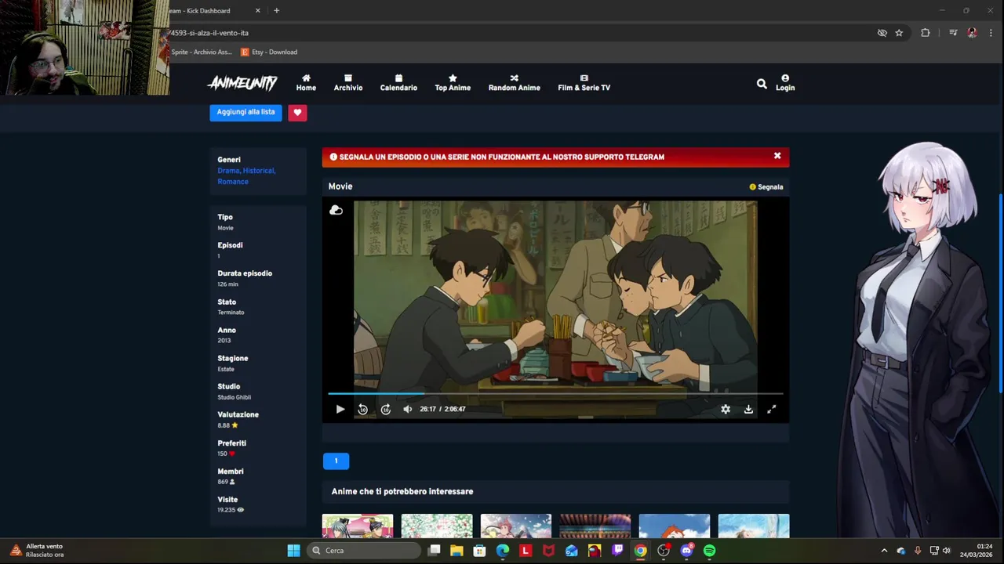Open the Allerta vento weather widget
This screenshot has width=1004, height=564.
tap(36, 551)
